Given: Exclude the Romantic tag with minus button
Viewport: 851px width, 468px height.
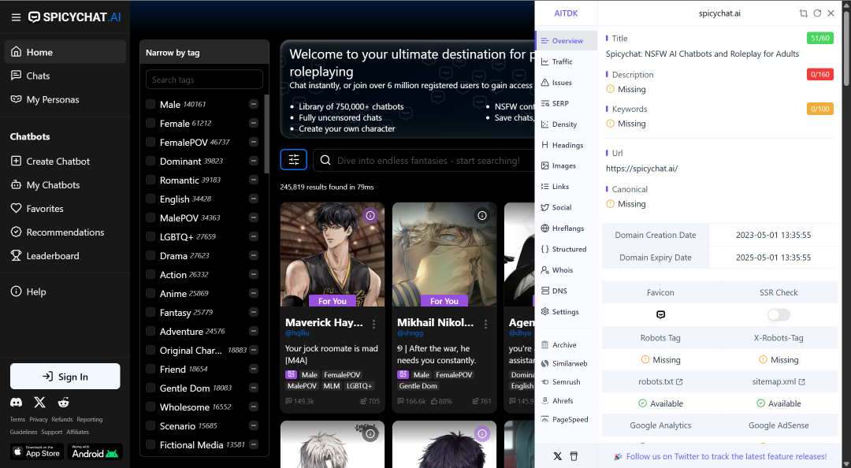Looking at the screenshot, I should click(254, 180).
